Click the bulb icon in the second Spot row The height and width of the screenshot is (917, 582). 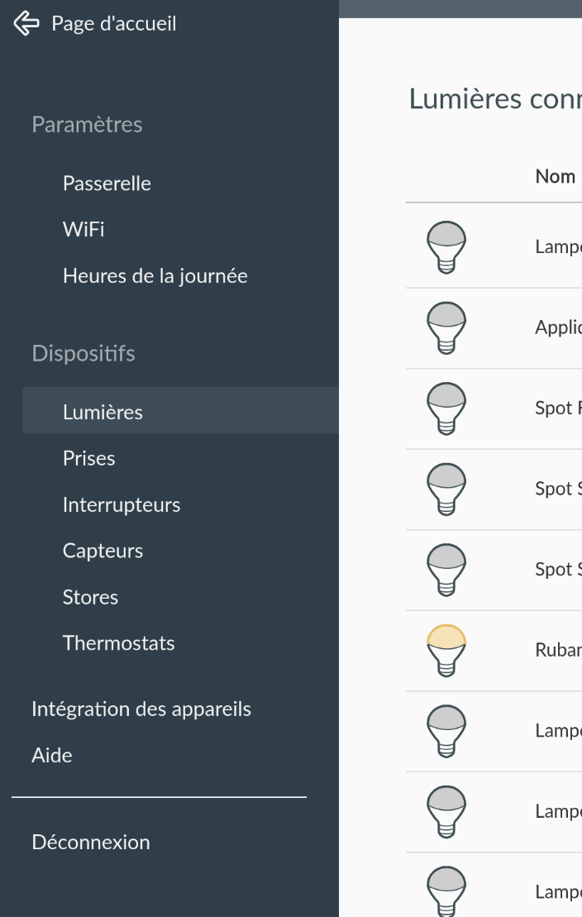446,489
